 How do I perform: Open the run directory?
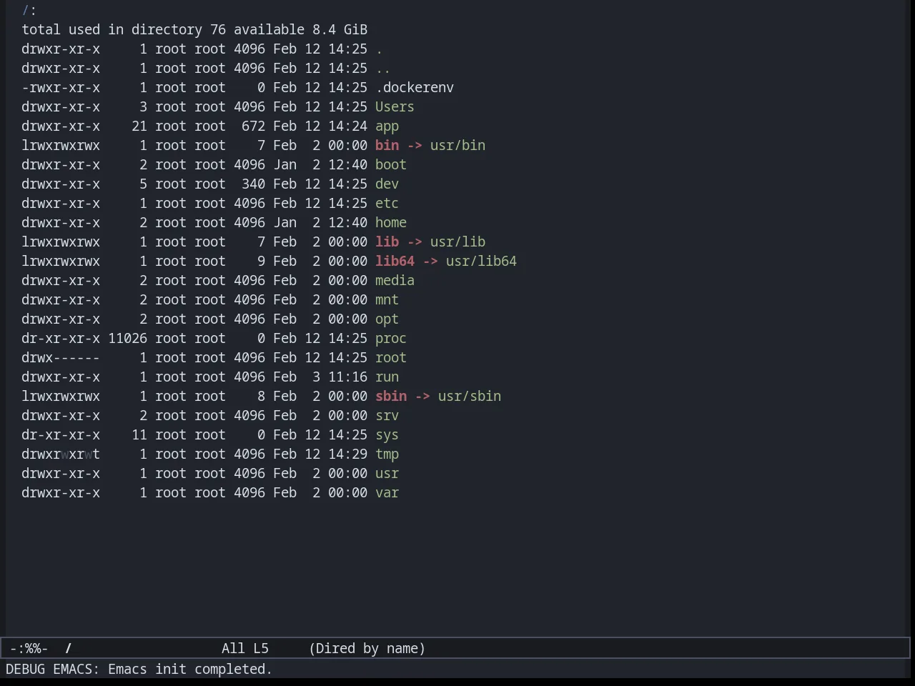click(x=387, y=377)
